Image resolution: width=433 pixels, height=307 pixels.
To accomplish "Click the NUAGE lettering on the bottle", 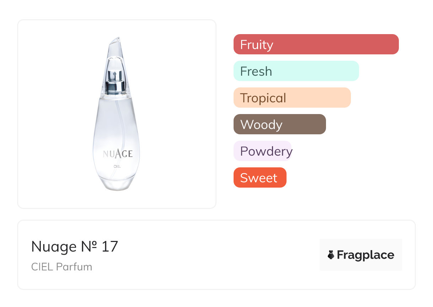I will [x=118, y=153].
